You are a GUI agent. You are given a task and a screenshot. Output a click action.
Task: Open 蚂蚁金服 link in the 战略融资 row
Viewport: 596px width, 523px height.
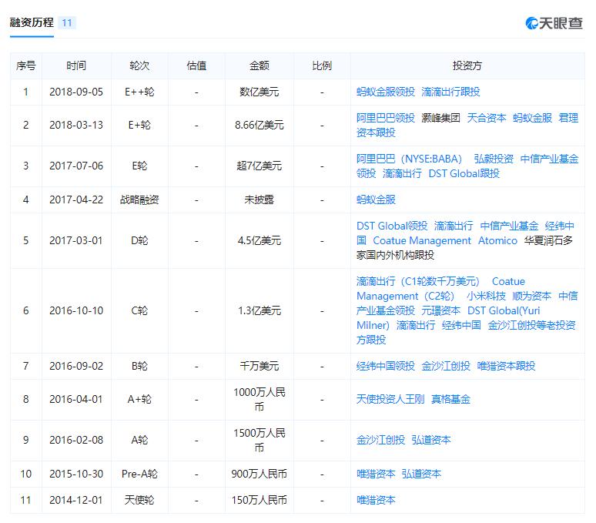[x=376, y=200]
